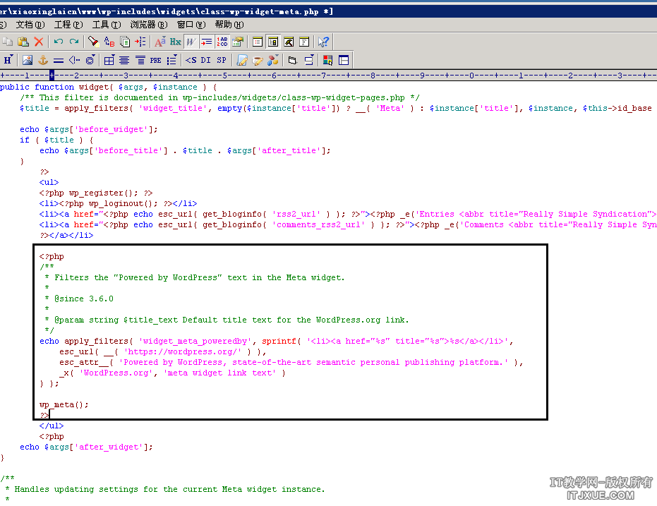Open the color palette picker icon
Viewport: 657px width, 506px height.
click(x=327, y=60)
